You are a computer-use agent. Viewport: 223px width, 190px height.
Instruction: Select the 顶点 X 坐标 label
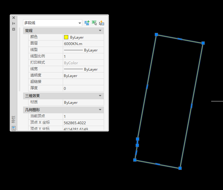40,122
